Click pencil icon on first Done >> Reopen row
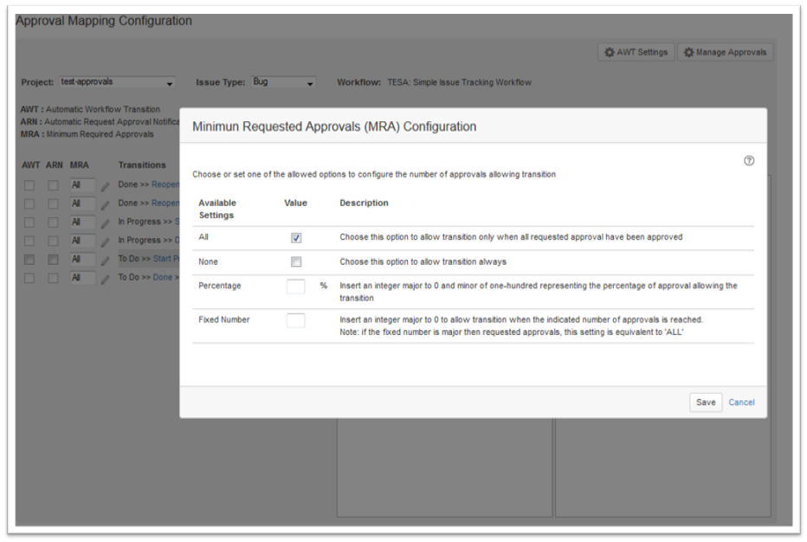 pos(106,185)
